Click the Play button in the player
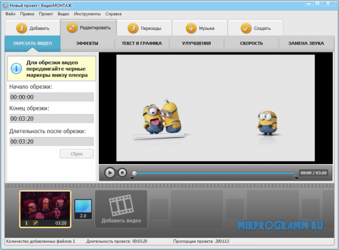 (110, 173)
